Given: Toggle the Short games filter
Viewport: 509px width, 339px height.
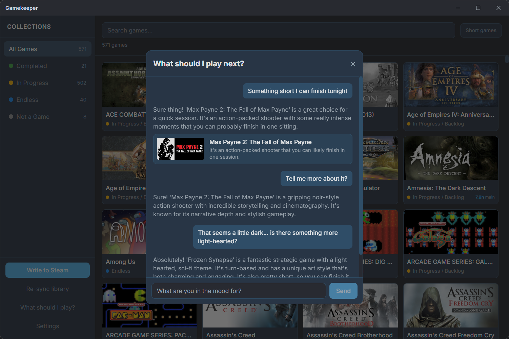Looking at the screenshot, I should [x=481, y=30].
